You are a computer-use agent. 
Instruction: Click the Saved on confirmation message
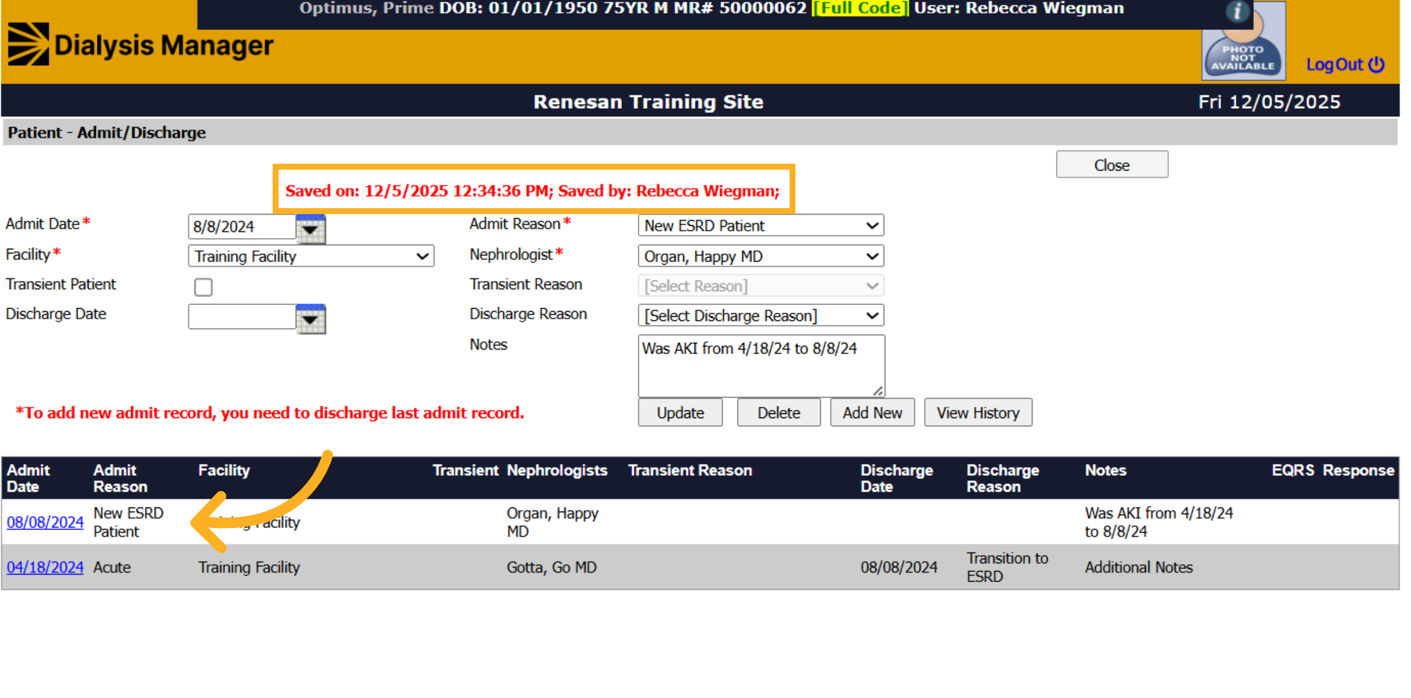[533, 191]
